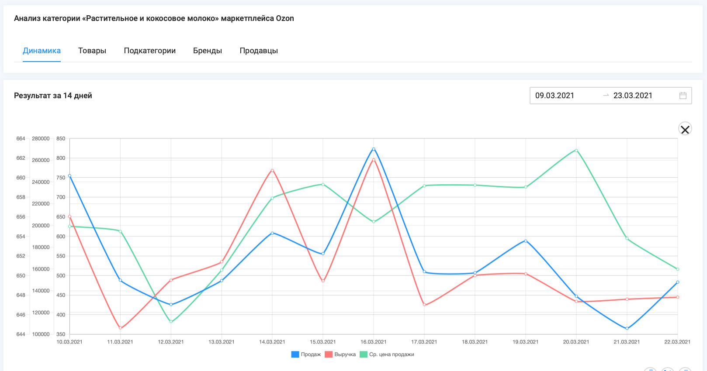
Task: Click the 13.03.2021 x-axis date label
Action: pos(222,342)
